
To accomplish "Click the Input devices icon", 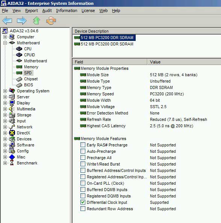I will pyautogui.click(x=12, y=121).
